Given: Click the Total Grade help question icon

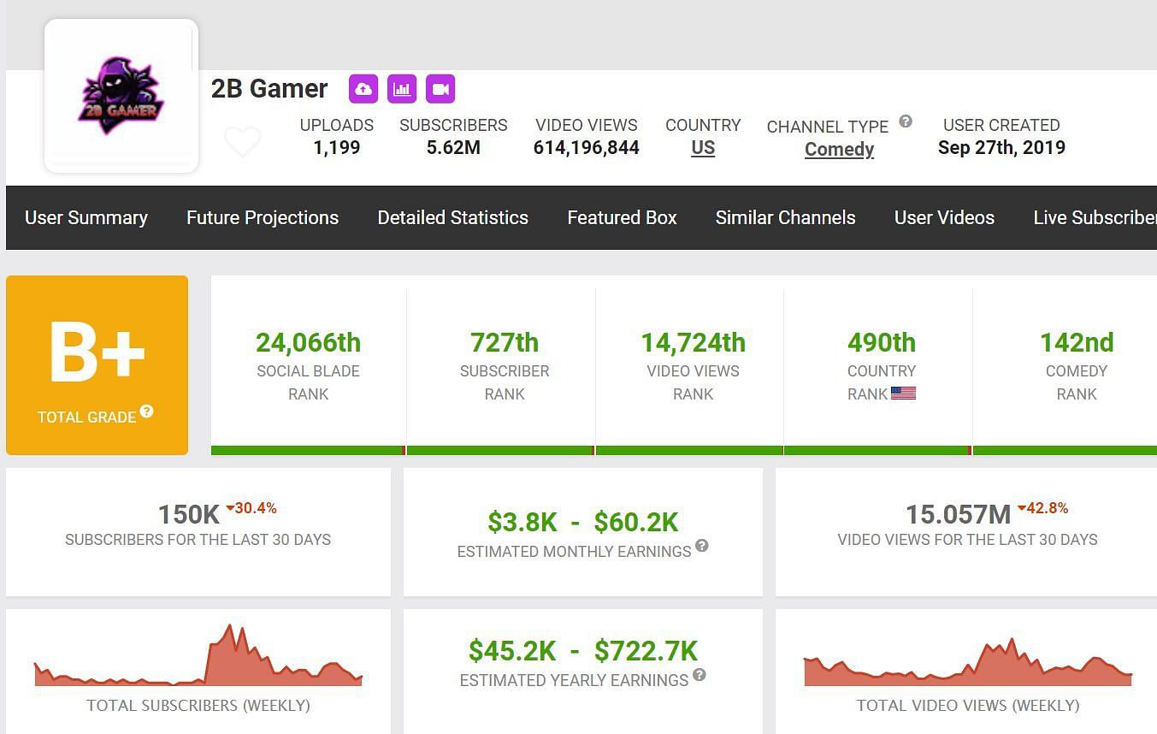Looking at the screenshot, I should pyautogui.click(x=147, y=411).
